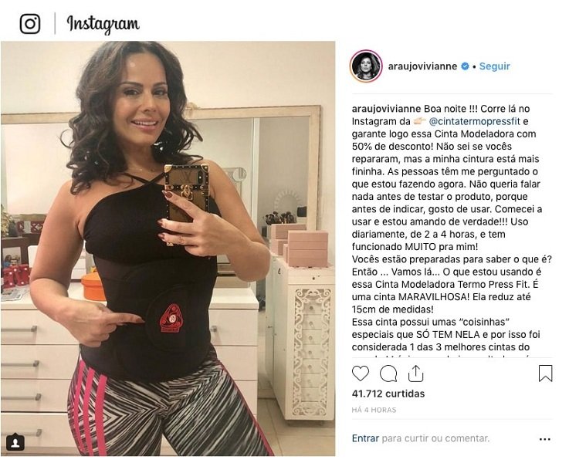Click the Instagram camera logo icon
569x463 pixels.
tap(30, 24)
